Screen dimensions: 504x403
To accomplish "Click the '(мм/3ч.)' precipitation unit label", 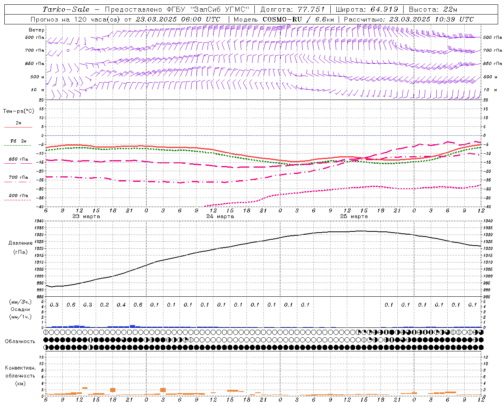I will click(20, 302).
